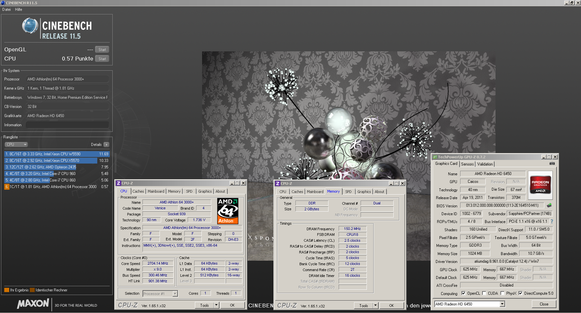
Task: Open the Hilfe menu
Action: pos(19,9)
